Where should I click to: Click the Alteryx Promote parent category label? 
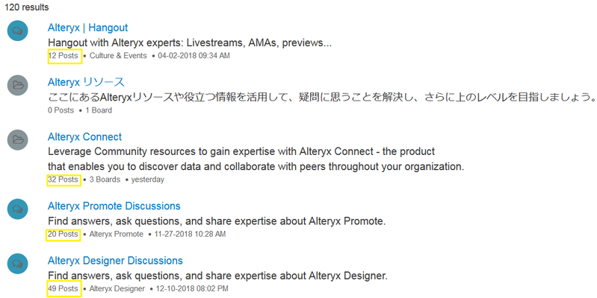pos(117,234)
